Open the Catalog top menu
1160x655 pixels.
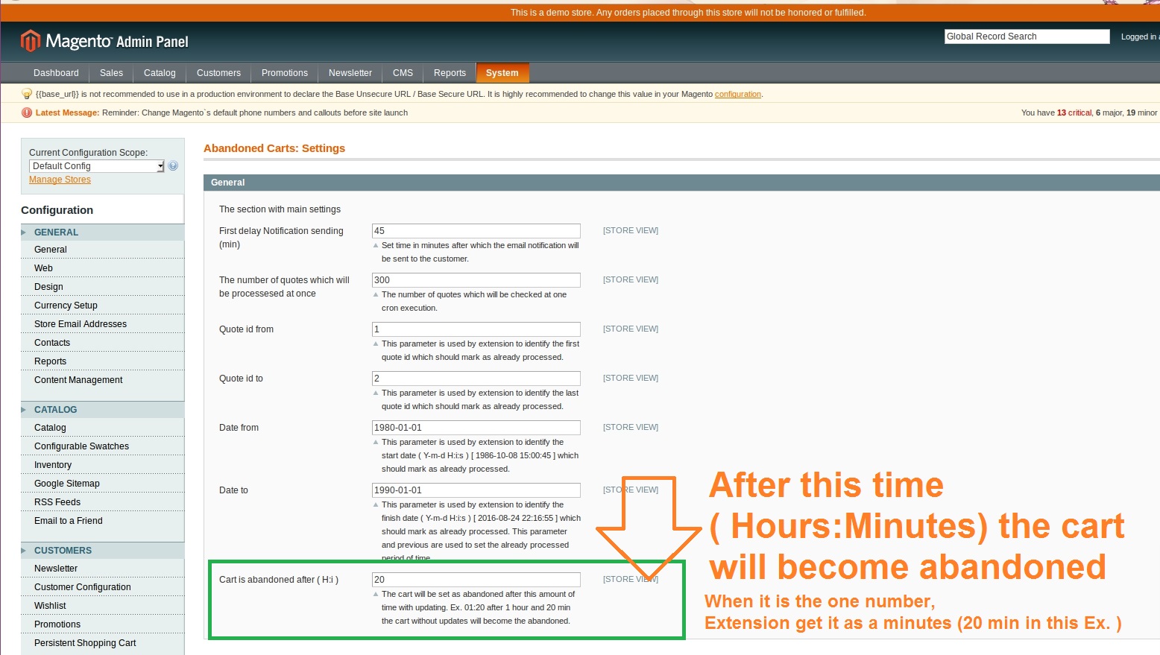click(x=160, y=73)
